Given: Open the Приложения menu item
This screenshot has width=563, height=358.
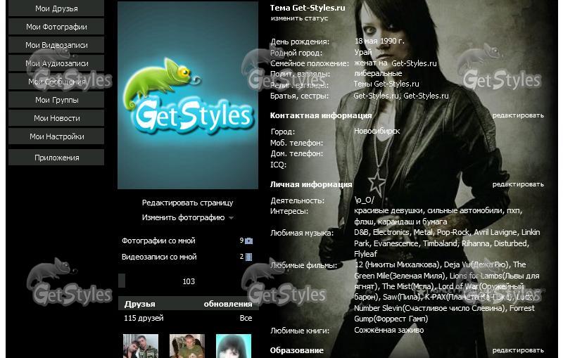Looking at the screenshot, I should [x=56, y=158].
